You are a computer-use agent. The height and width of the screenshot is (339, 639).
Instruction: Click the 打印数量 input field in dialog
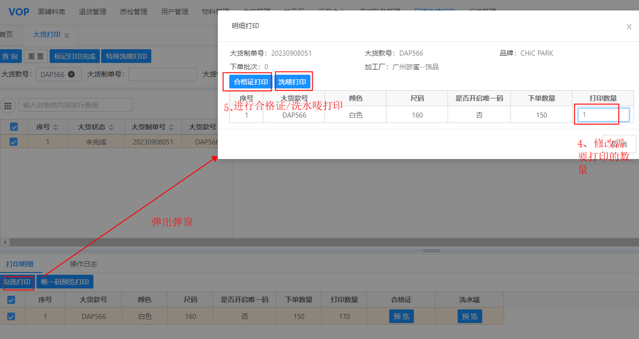tap(603, 115)
